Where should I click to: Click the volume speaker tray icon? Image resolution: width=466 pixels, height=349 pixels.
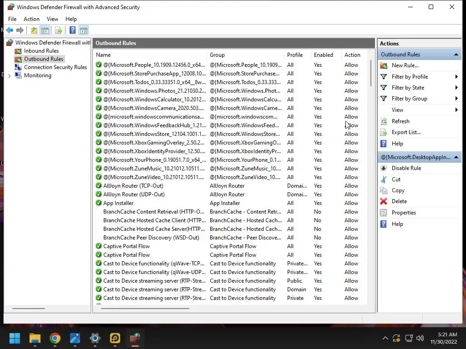click(420, 338)
